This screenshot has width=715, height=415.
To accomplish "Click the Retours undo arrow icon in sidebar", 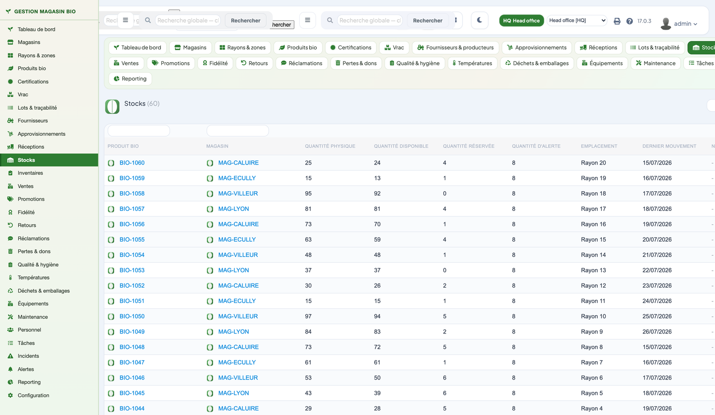I will 10,225.
